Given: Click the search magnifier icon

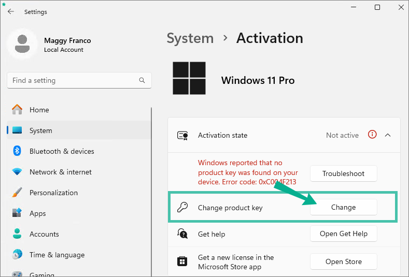Looking at the screenshot, I should pyautogui.click(x=142, y=80).
